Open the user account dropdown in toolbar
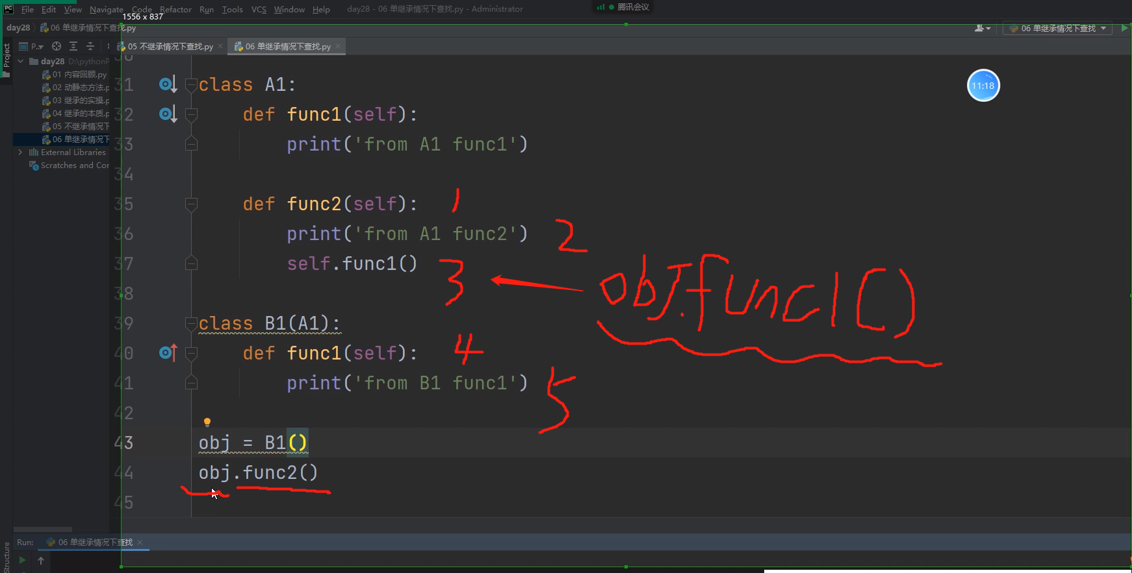This screenshot has width=1132, height=573. [x=983, y=28]
